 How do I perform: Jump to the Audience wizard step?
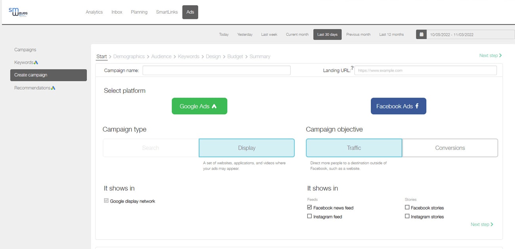[x=161, y=57]
